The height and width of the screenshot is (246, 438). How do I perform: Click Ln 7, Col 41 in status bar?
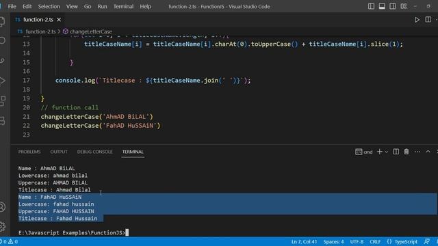[x=304, y=241]
